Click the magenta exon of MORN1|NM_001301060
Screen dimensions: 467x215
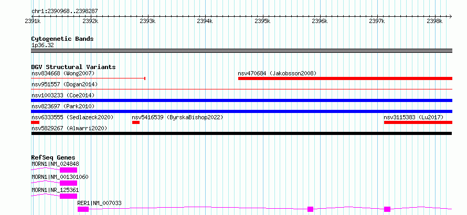point(69,183)
